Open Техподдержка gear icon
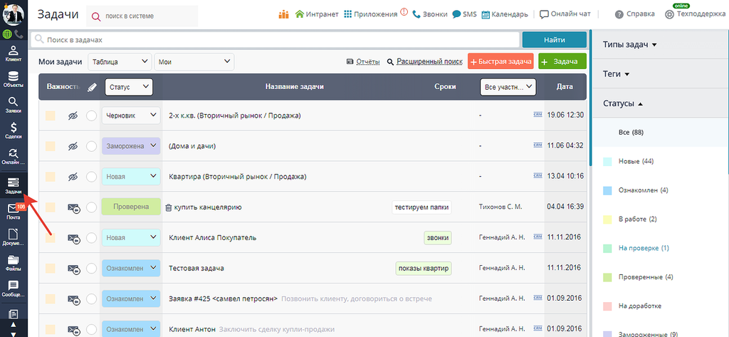The width and height of the screenshot is (729, 337). coord(669,14)
